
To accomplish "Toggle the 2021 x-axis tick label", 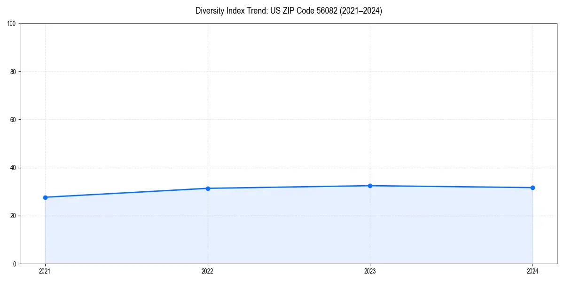I will point(45,271).
